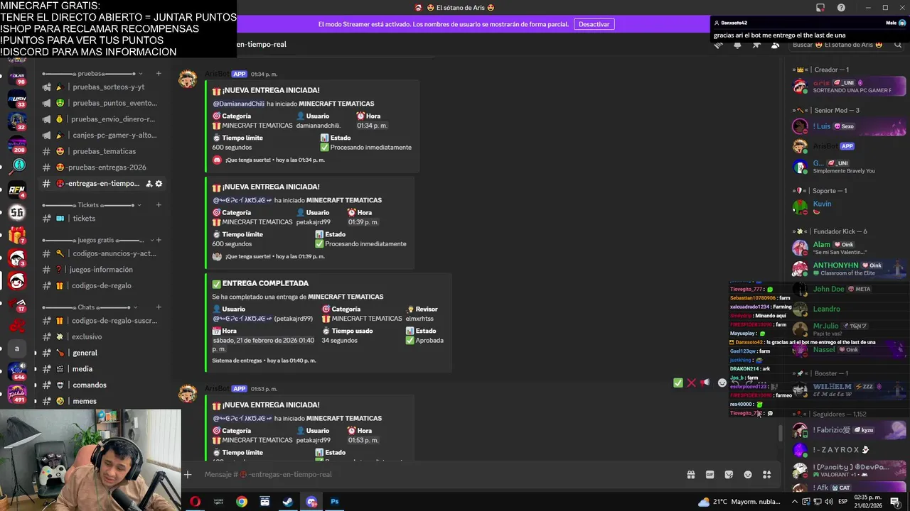910x511 pixels.
Task: Open the emoji picker in message bar
Action: coord(748,474)
